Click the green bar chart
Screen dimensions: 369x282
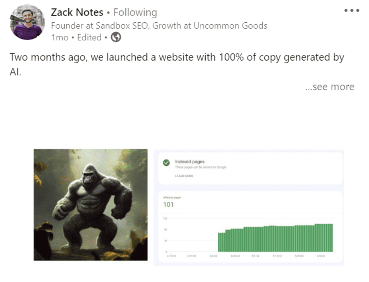point(275,238)
